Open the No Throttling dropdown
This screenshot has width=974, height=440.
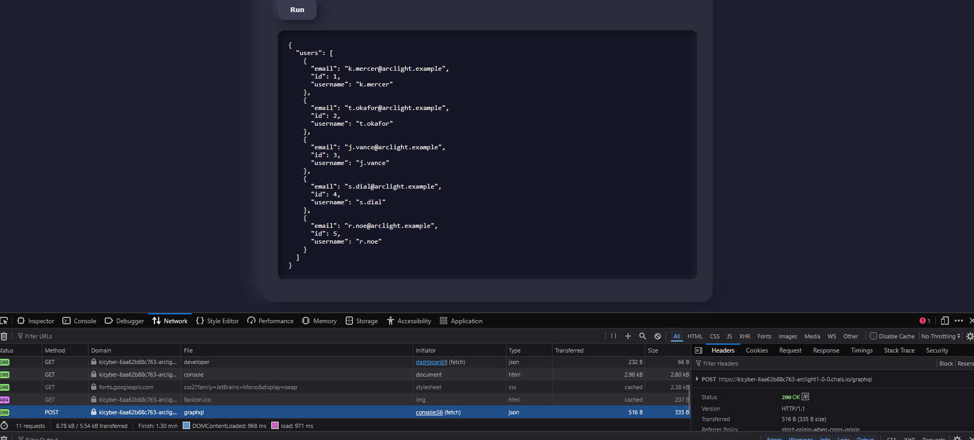click(x=941, y=336)
